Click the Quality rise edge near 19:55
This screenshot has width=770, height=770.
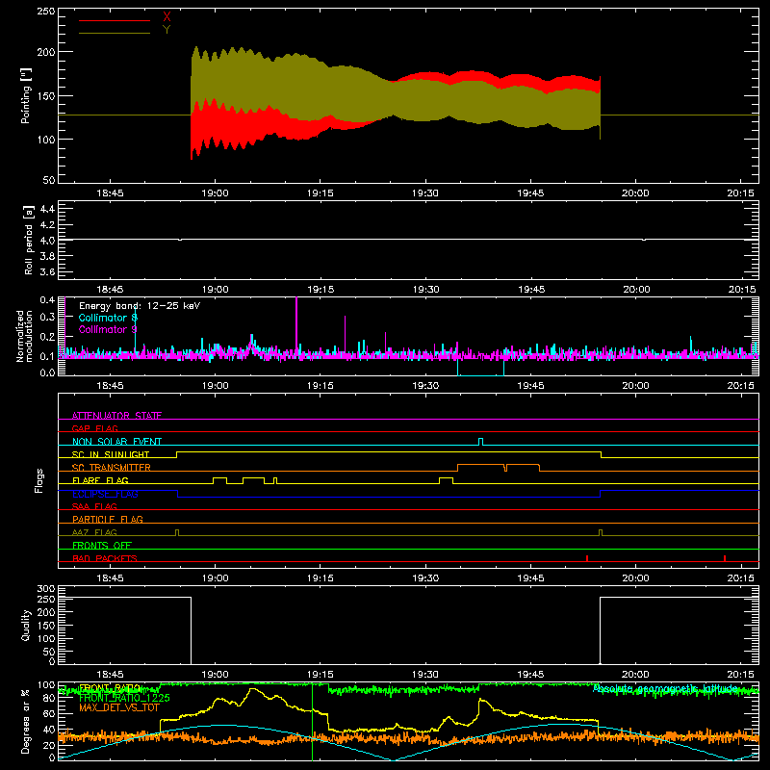point(600,630)
